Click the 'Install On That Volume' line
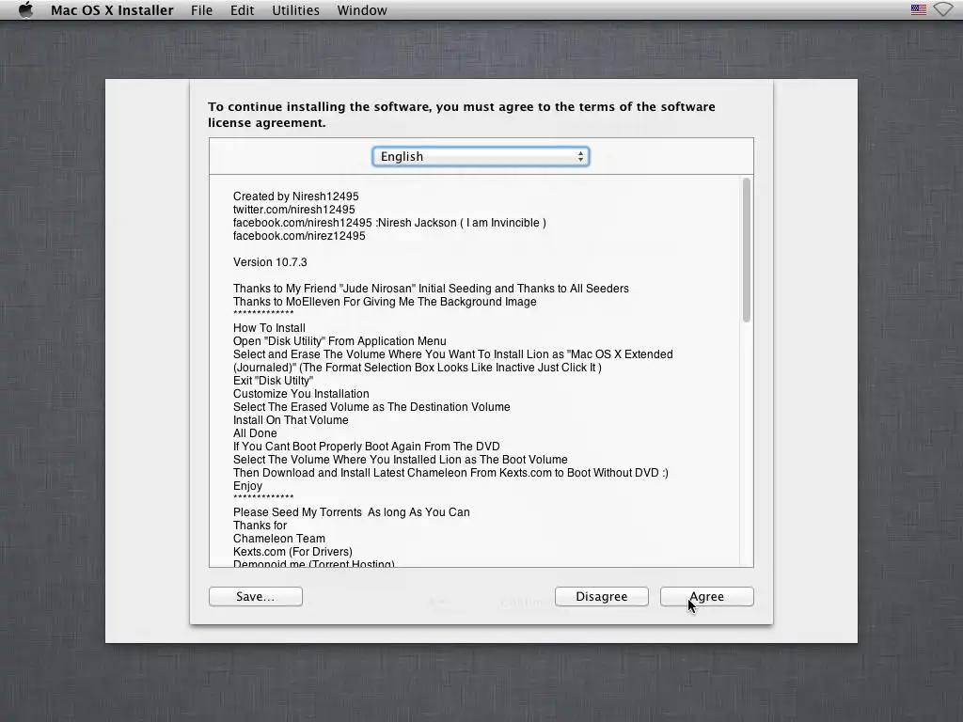This screenshot has width=963, height=722. (291, 420)
